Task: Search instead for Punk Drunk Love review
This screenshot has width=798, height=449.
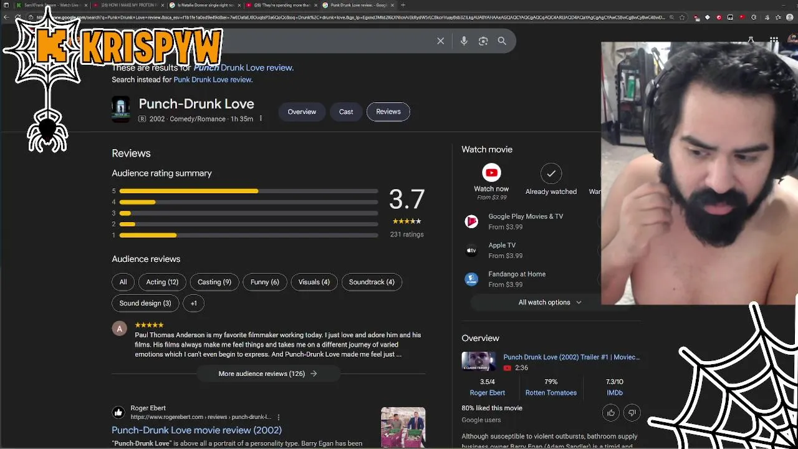Action: click(x=213, y=80)
